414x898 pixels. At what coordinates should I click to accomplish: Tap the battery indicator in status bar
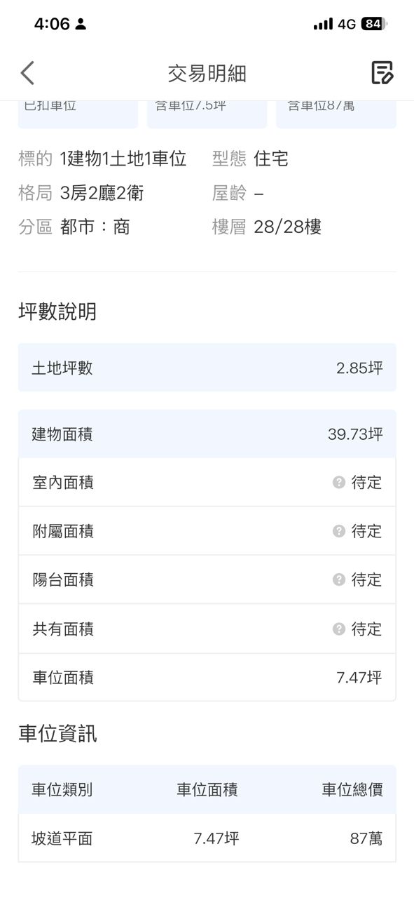(x=374, y=24)
